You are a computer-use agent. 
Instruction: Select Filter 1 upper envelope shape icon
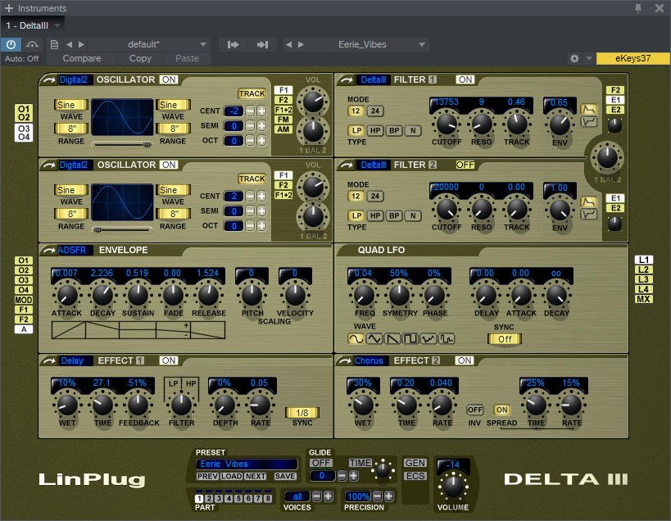pos(589,110)
